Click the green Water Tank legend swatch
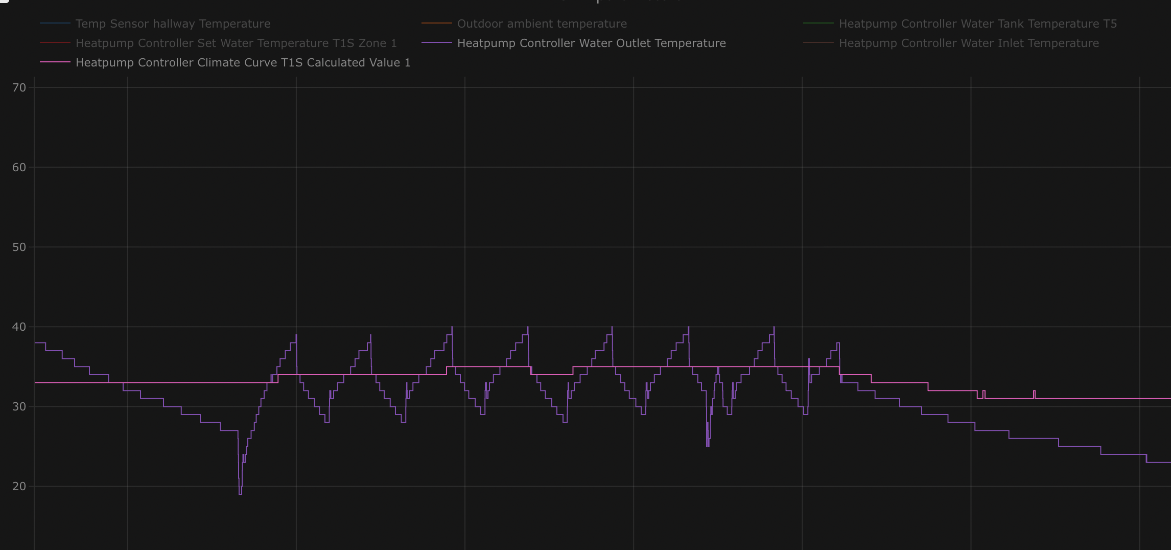1171x550 pixels. (818, 24)
